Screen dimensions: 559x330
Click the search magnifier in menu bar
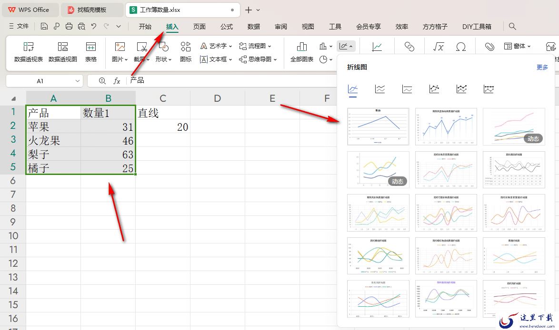(x=512, y=26)
